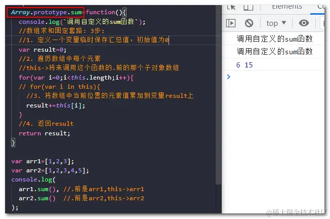
Task: Click the '//2. 遍历数组中每个元素' comment
Action: [60, 59]
